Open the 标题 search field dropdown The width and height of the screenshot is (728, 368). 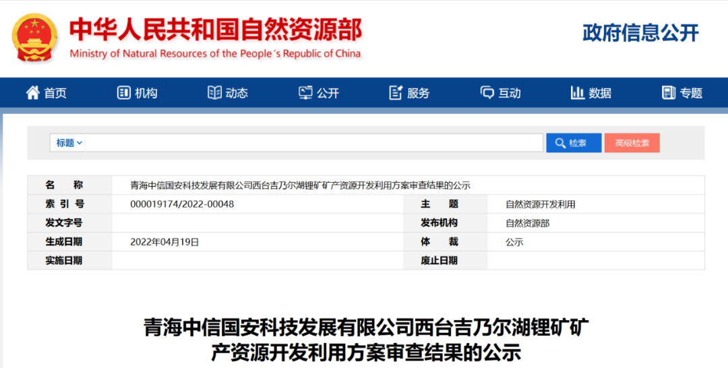tap(69, 143)
